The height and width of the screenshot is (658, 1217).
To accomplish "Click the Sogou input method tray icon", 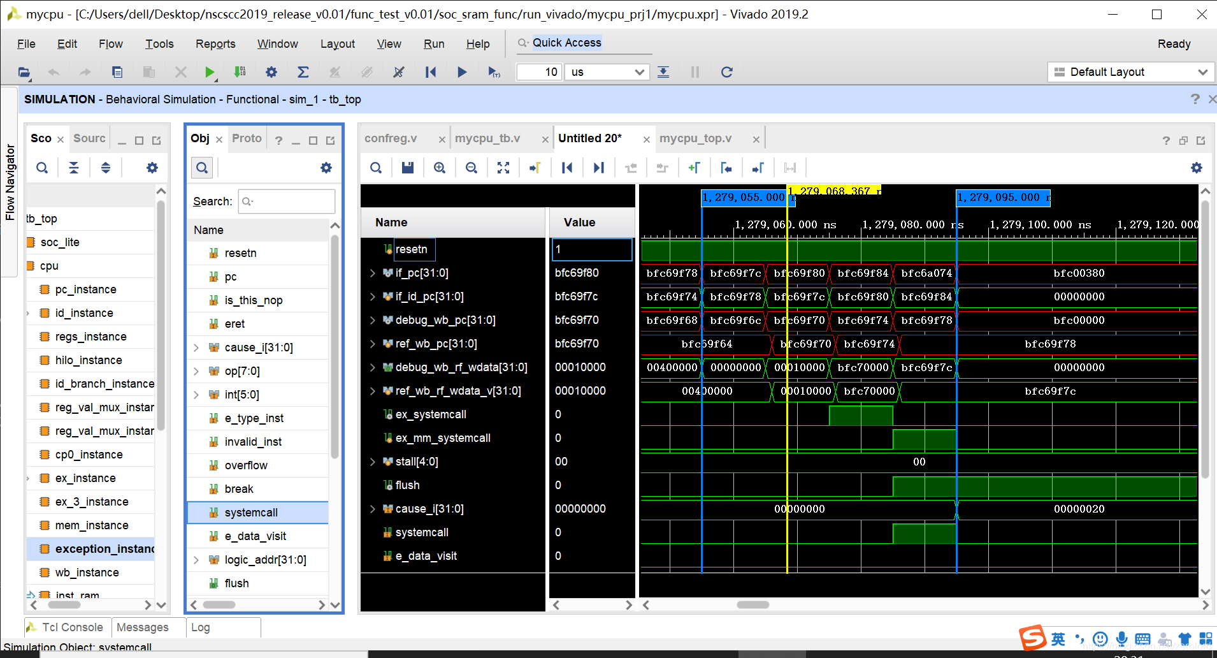I will click(1033, 638).
